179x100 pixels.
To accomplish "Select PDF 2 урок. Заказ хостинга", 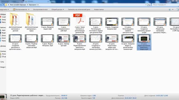I will tap(80, 23).
